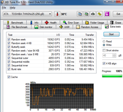Switch to the Erase tab
This screenshot has width=123, height=112.
coord(115,23)
